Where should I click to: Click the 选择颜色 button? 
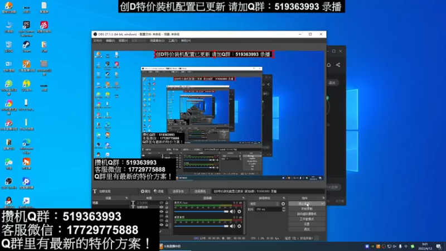coord(200,191)
